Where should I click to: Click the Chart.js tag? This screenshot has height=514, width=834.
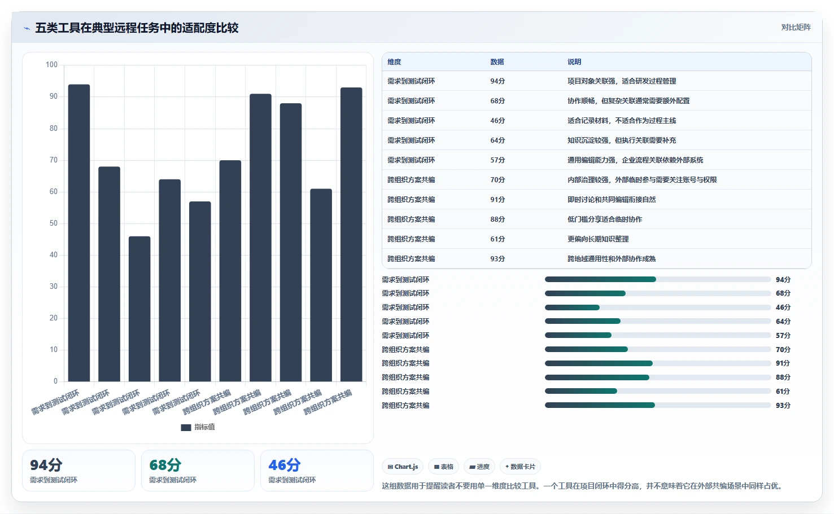403,467
